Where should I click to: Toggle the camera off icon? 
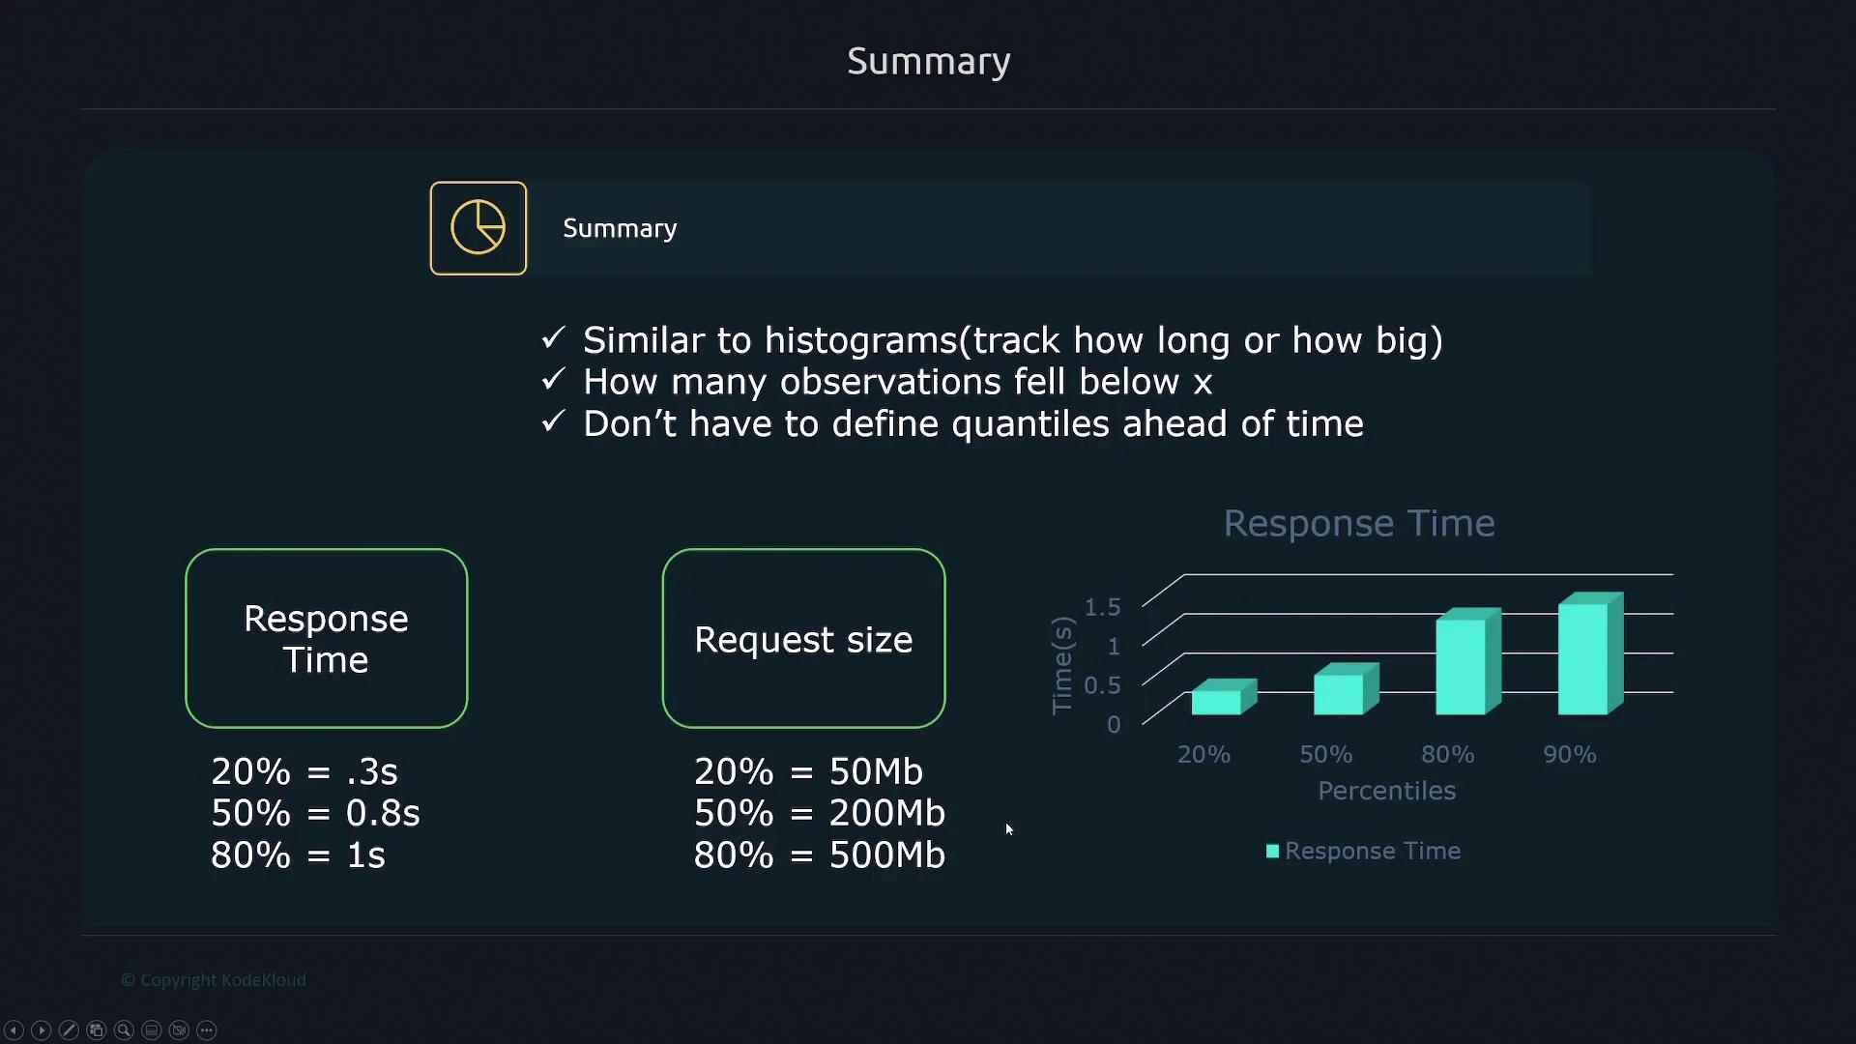(x=179, y=1030)
